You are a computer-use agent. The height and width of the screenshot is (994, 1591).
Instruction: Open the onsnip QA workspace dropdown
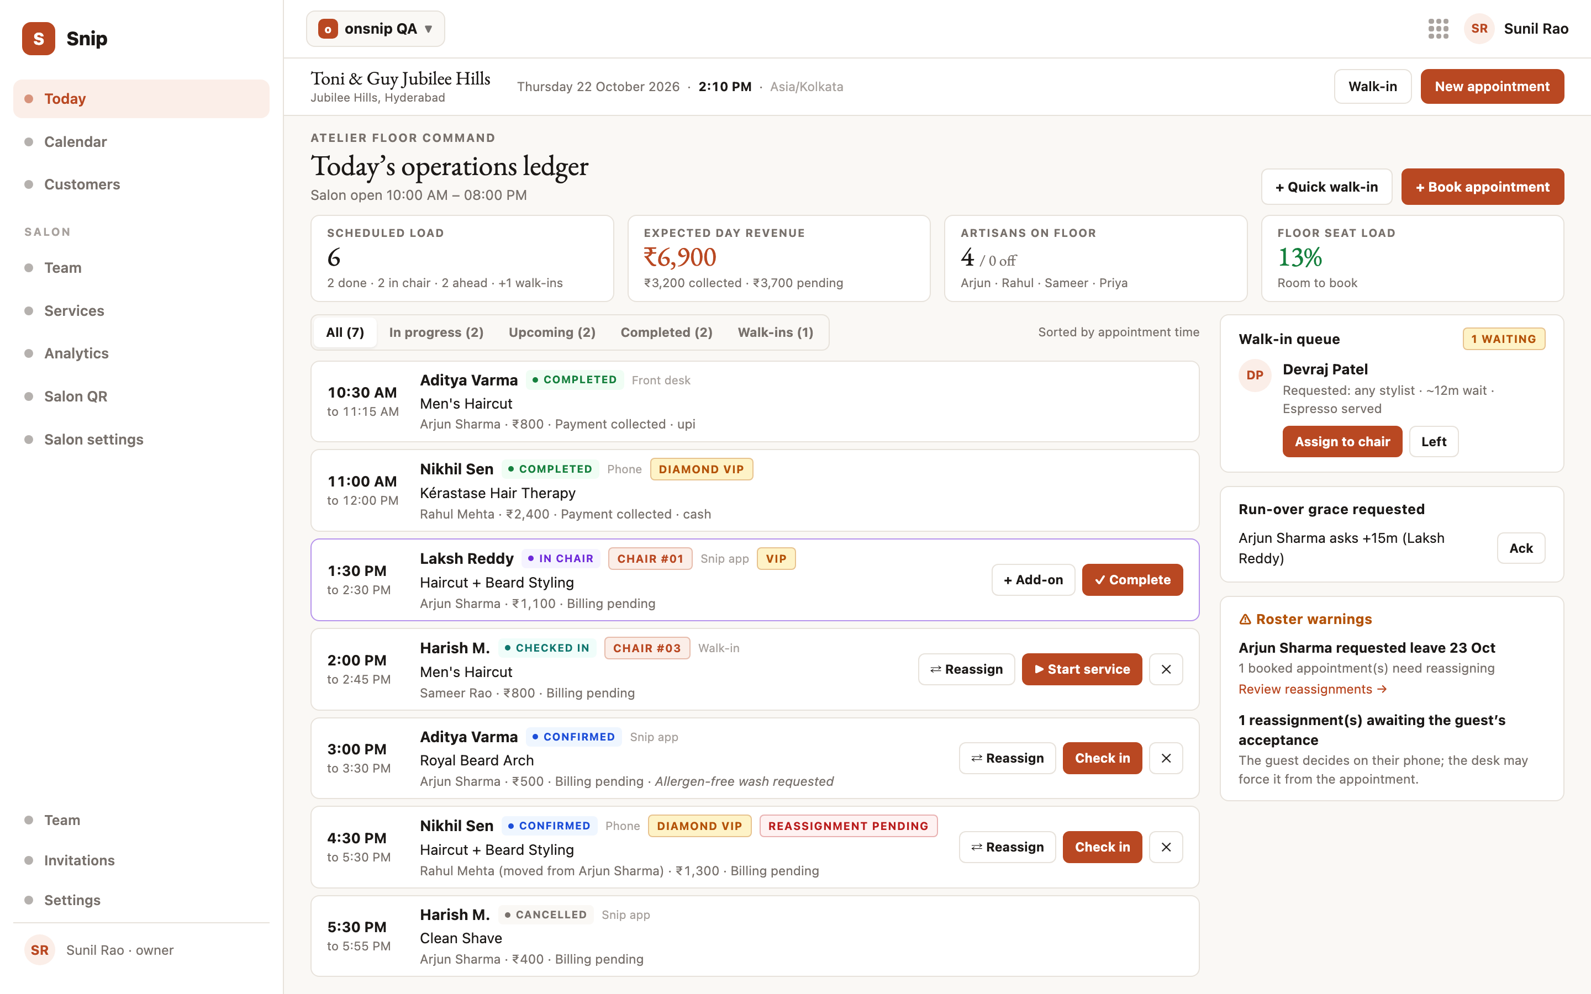click(x=376, y=29)
